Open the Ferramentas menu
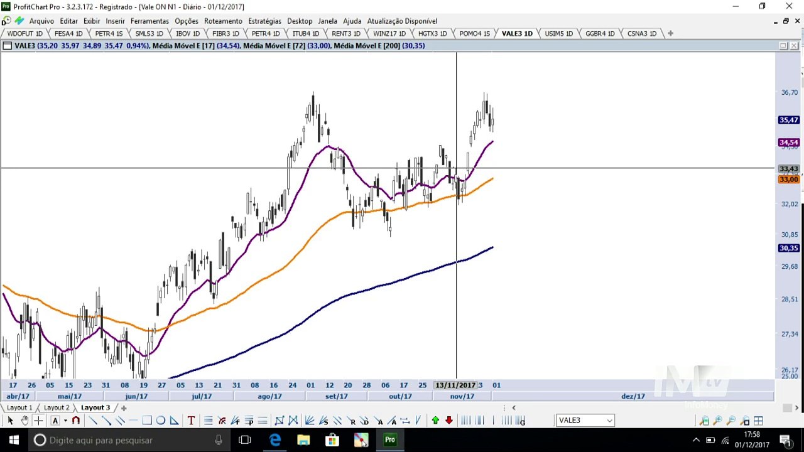804x452 pixels. pyautogui.click(x=149, y=21)
